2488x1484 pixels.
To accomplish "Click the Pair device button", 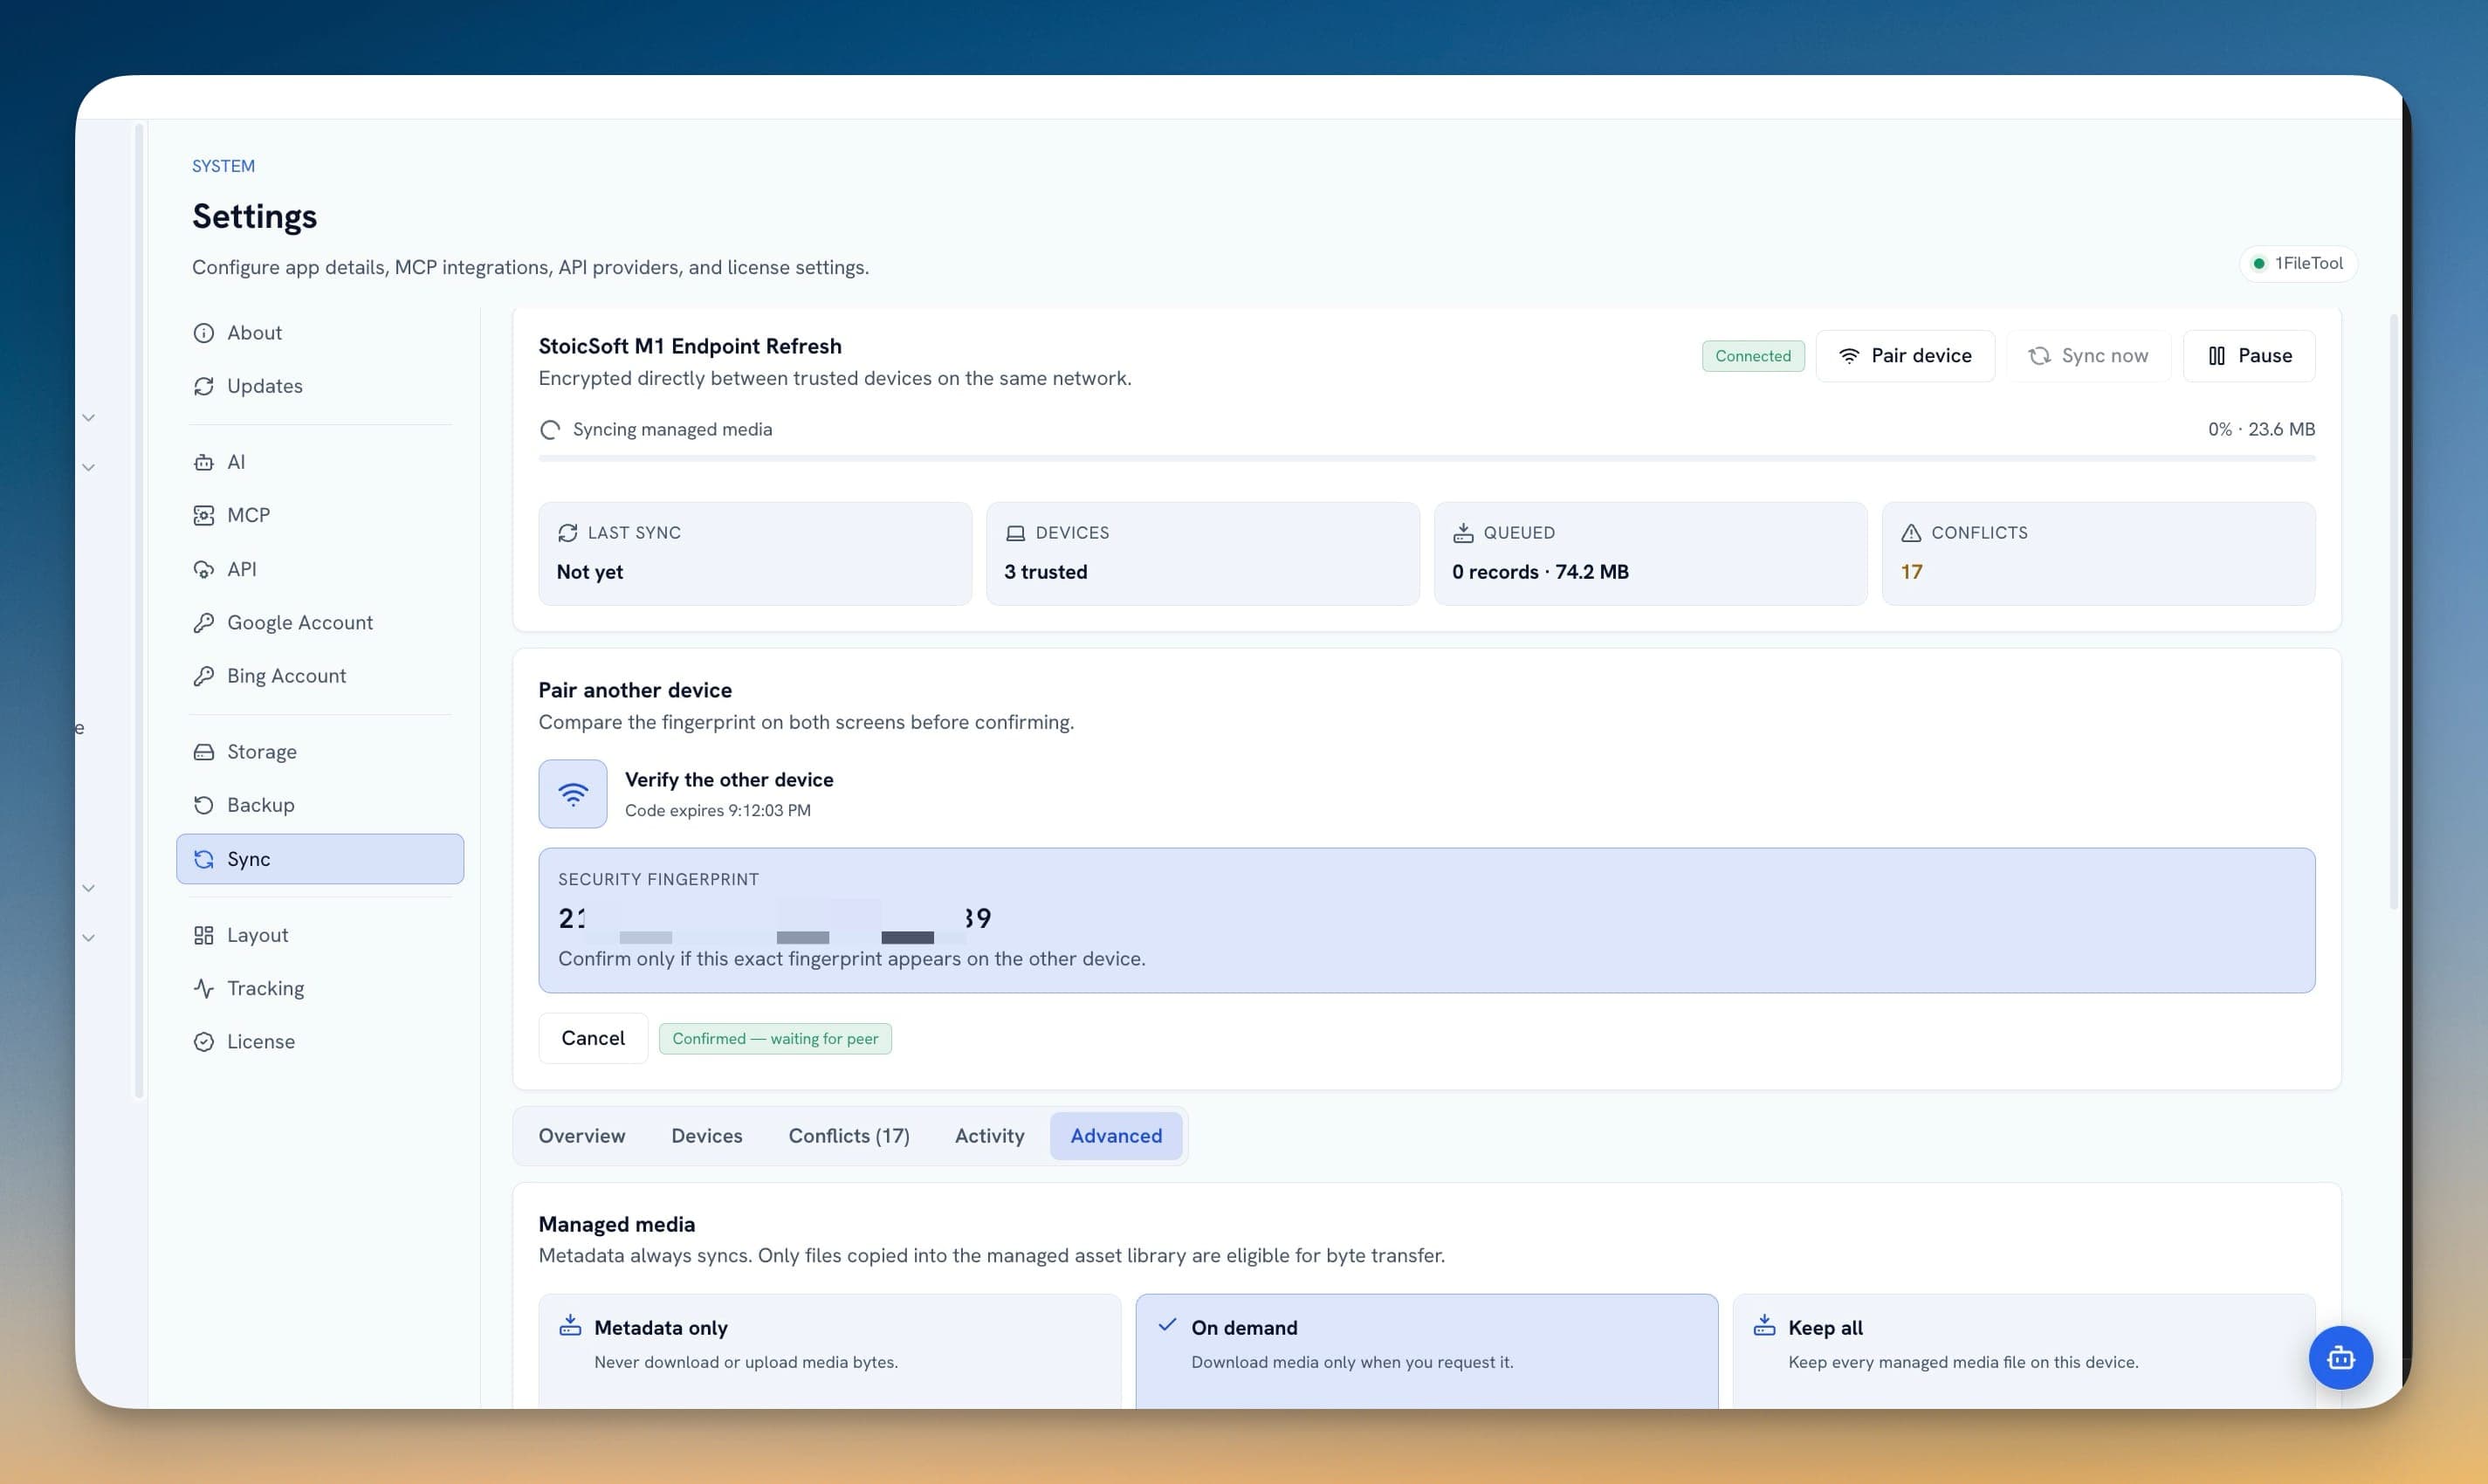I will (x=1905, y=356).
